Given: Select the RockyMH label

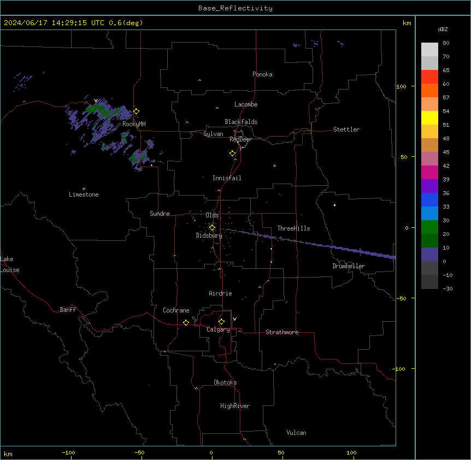Looking at the screenshot, I should point(134,124).
